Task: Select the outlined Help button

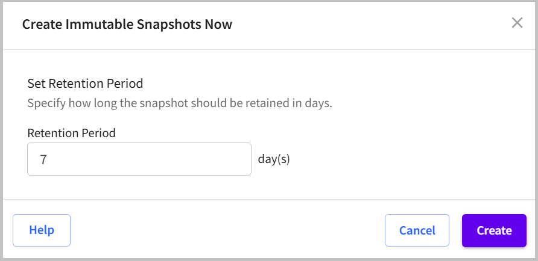Action: click(x=42, y=230)
